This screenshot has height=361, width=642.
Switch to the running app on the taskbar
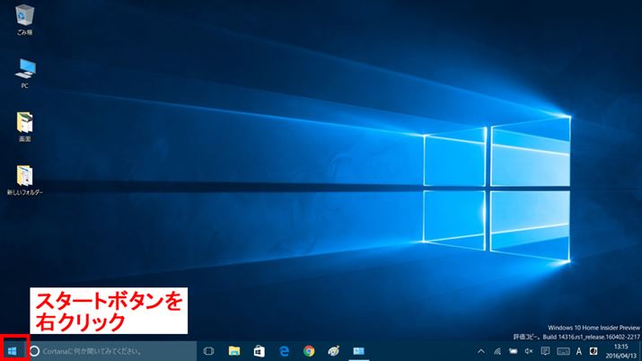(359, 351)
